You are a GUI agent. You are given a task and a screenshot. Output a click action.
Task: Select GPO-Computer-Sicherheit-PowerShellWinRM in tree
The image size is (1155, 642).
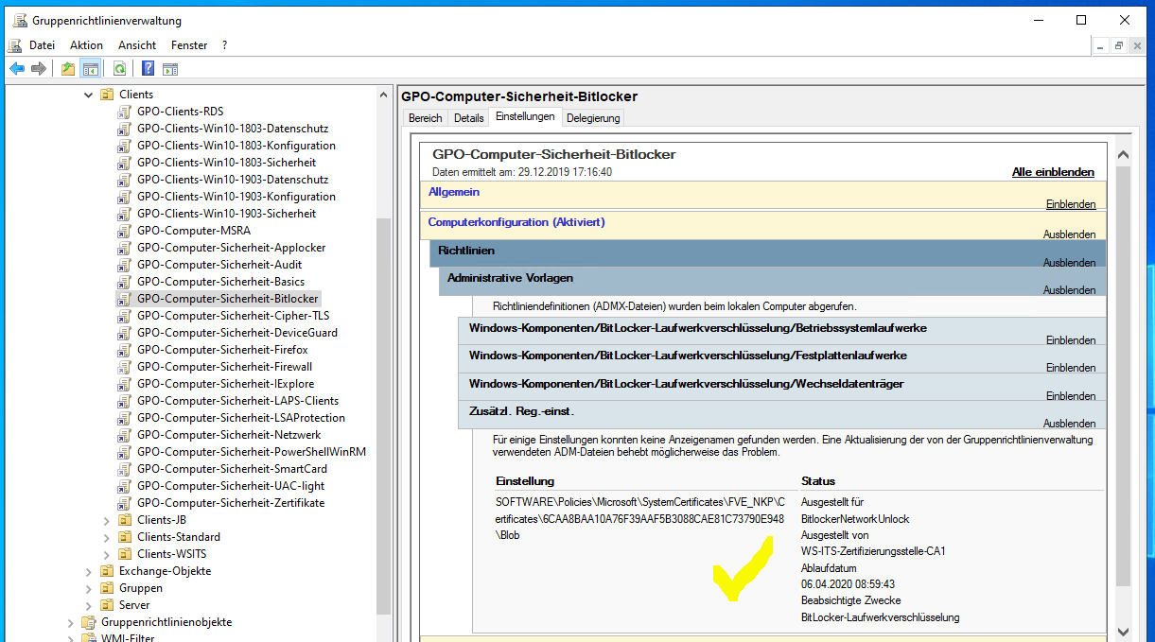[252, 452]
